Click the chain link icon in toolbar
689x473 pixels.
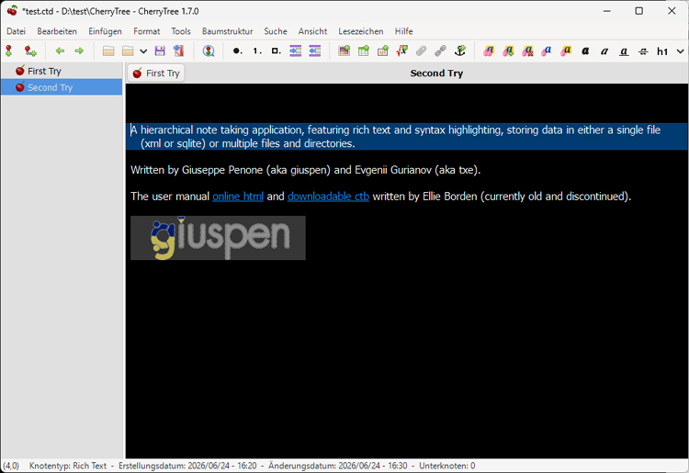440,51
